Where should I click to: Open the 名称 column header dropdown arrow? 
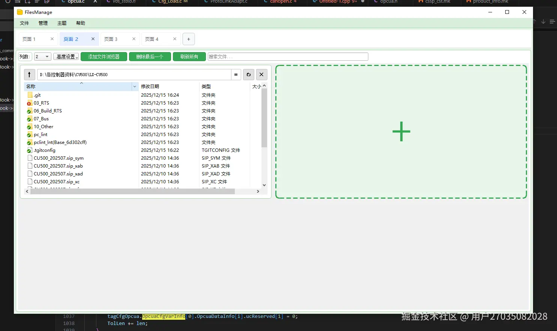(135, 87)
